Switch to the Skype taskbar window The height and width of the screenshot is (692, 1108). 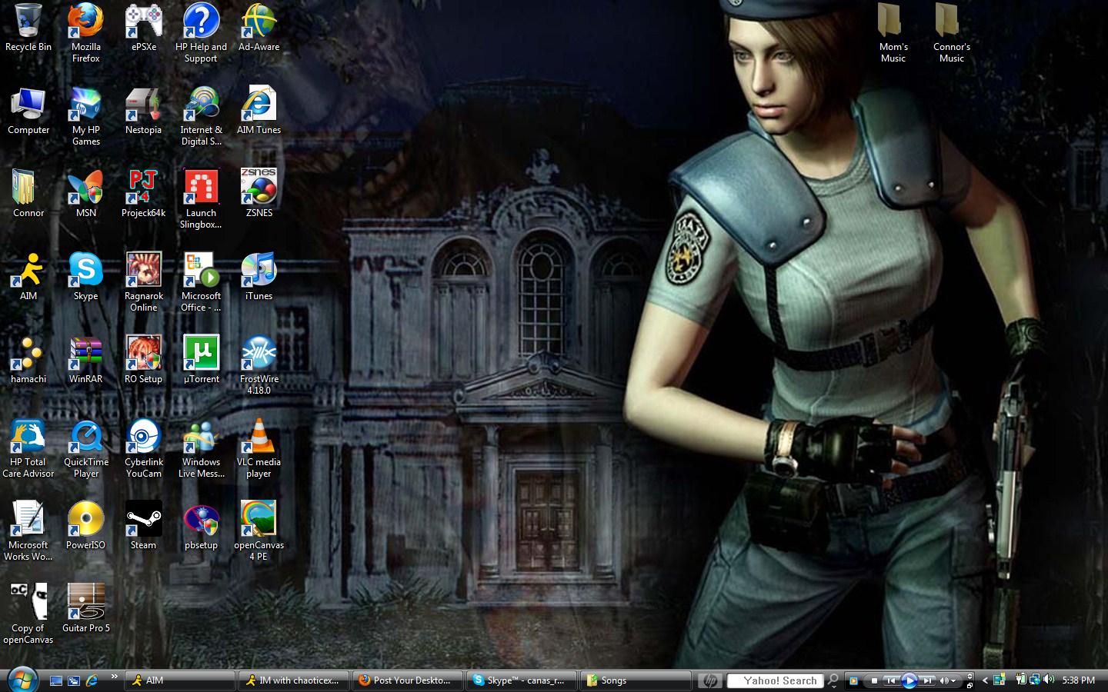point(522,680)
